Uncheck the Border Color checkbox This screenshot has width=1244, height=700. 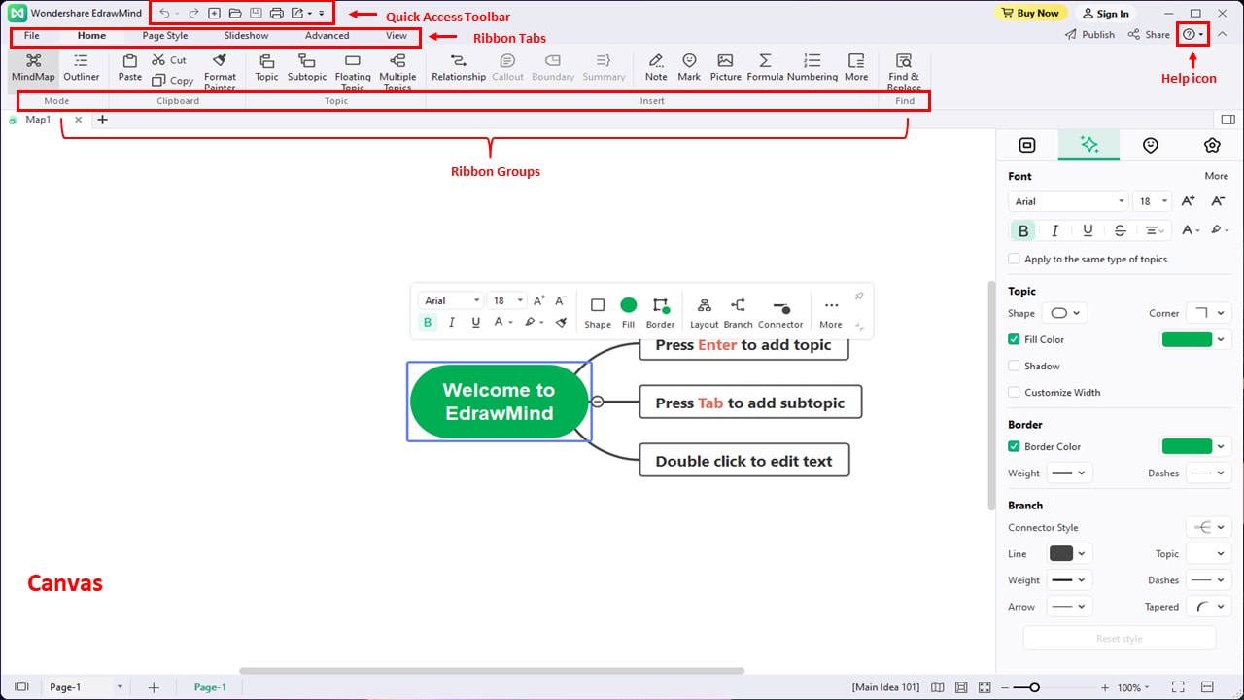coord(1015,447)
